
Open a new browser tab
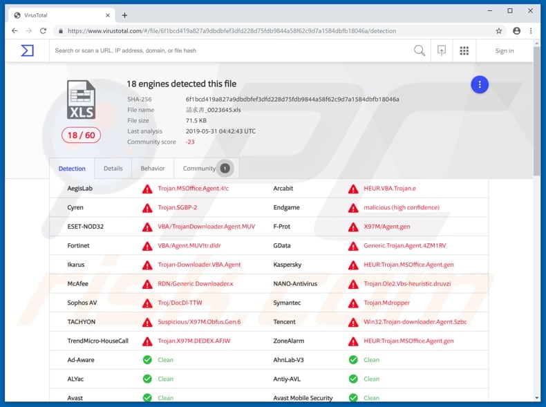pyautogui.click(x=124, y=15)
